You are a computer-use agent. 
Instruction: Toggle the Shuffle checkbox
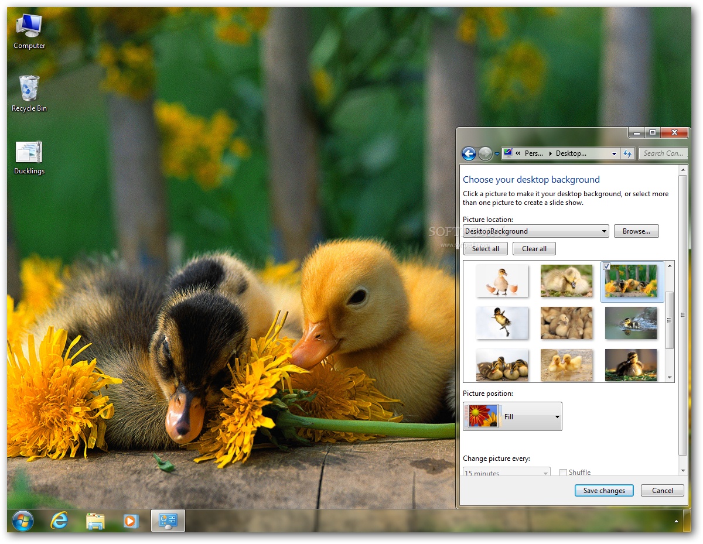[564, 473]
